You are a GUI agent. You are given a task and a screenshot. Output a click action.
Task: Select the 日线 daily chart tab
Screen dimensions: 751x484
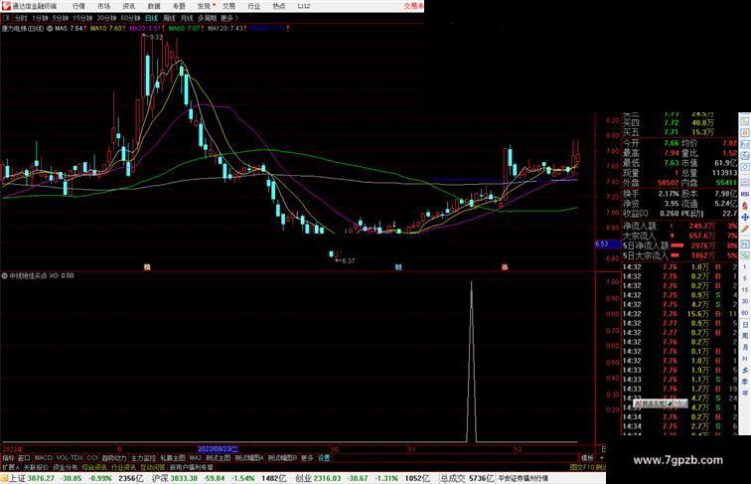coord(151,18)
